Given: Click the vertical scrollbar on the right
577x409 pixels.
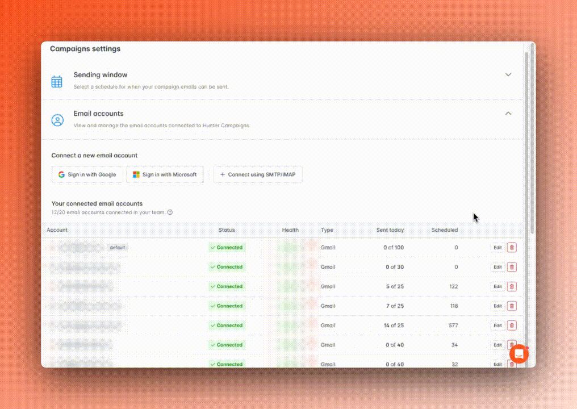Looking at the screenshot, I should pos(532,142).
